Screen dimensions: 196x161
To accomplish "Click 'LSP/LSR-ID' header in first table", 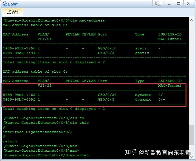I will pos(170,34).
